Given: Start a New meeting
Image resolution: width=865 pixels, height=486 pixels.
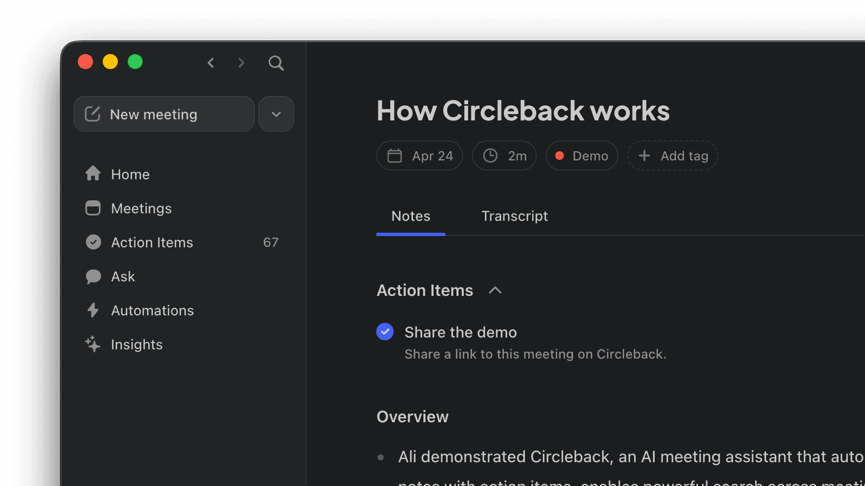Looking at the screenshot, I should click(x=164, y=114).
